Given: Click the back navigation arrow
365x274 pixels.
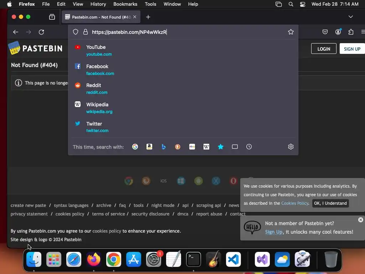Looking at the screenshot, I should pos(16,32).
